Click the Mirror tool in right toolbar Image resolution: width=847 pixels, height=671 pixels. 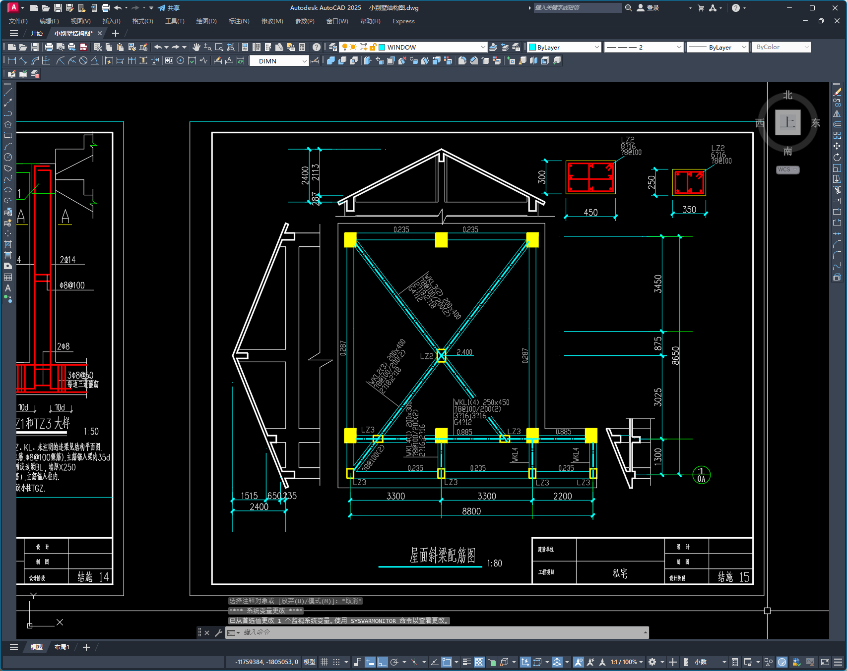(837, 113)
